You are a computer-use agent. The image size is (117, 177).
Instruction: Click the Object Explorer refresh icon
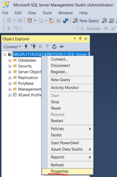click(x=54, y=47)
